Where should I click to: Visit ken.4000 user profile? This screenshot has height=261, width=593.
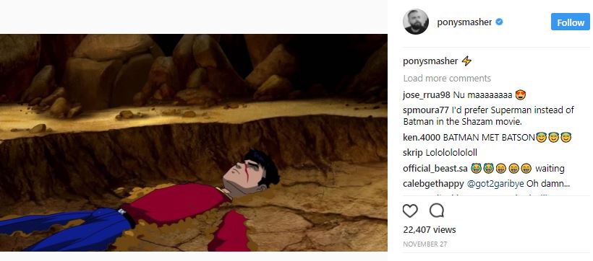pos(422,138)
